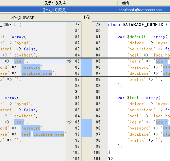This screenshot has width=170, height=161.
Task: Click 'test_database_name' on base line 97
Action: pos(42,134)
